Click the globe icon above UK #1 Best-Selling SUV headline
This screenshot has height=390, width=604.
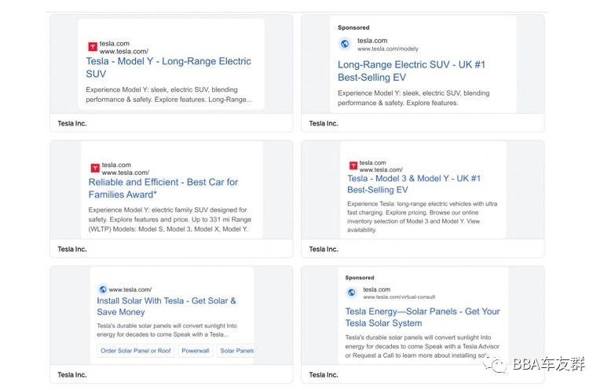344,44
